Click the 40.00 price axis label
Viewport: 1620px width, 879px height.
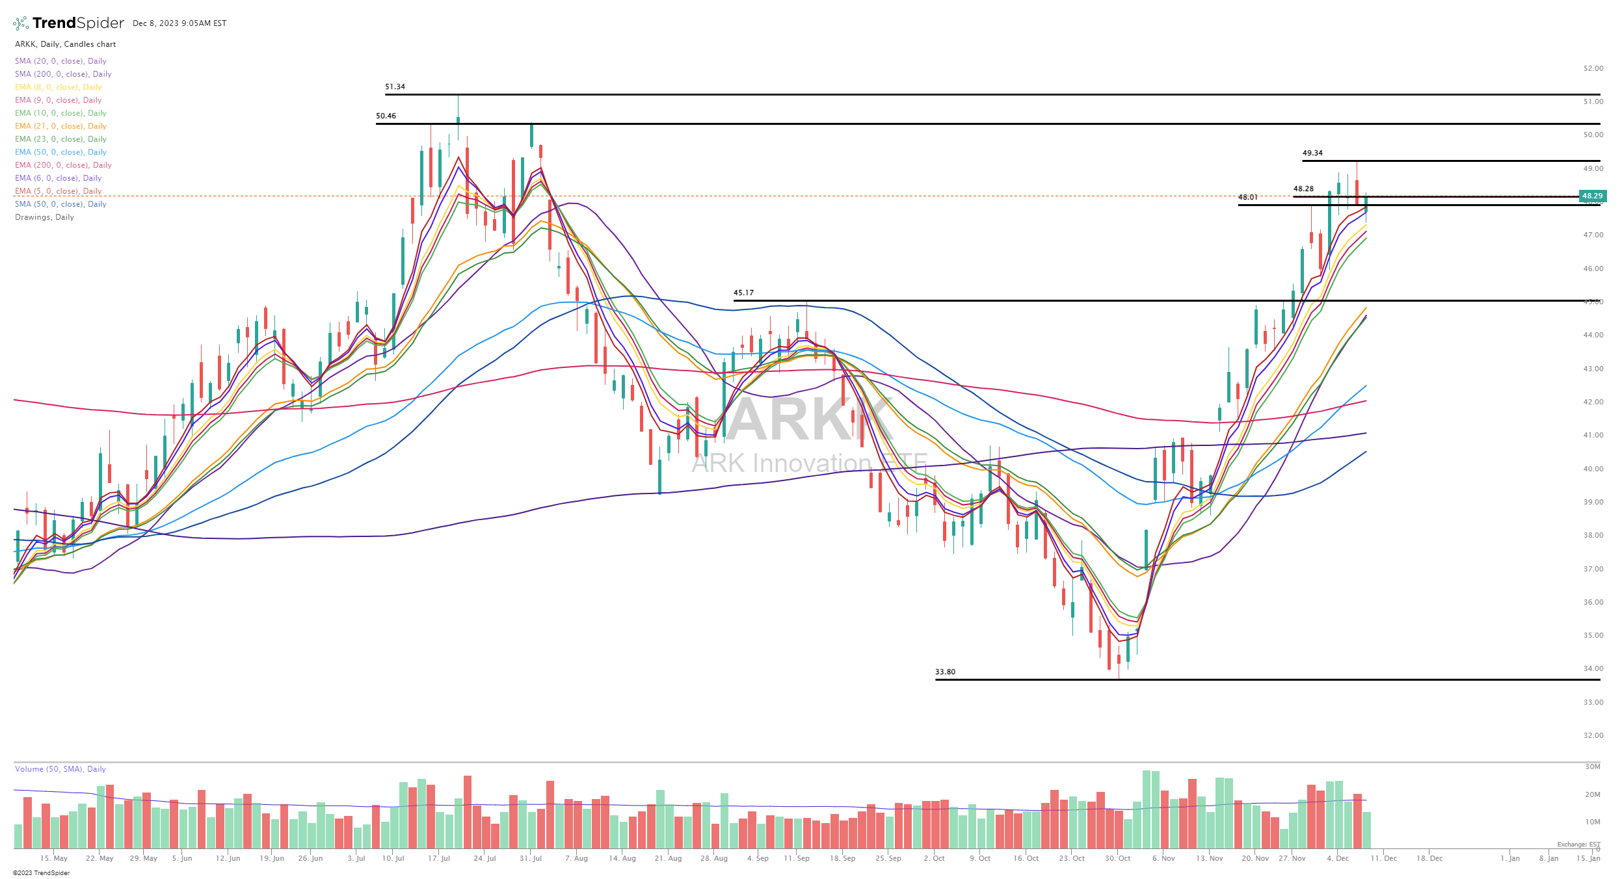point(1593,469)
